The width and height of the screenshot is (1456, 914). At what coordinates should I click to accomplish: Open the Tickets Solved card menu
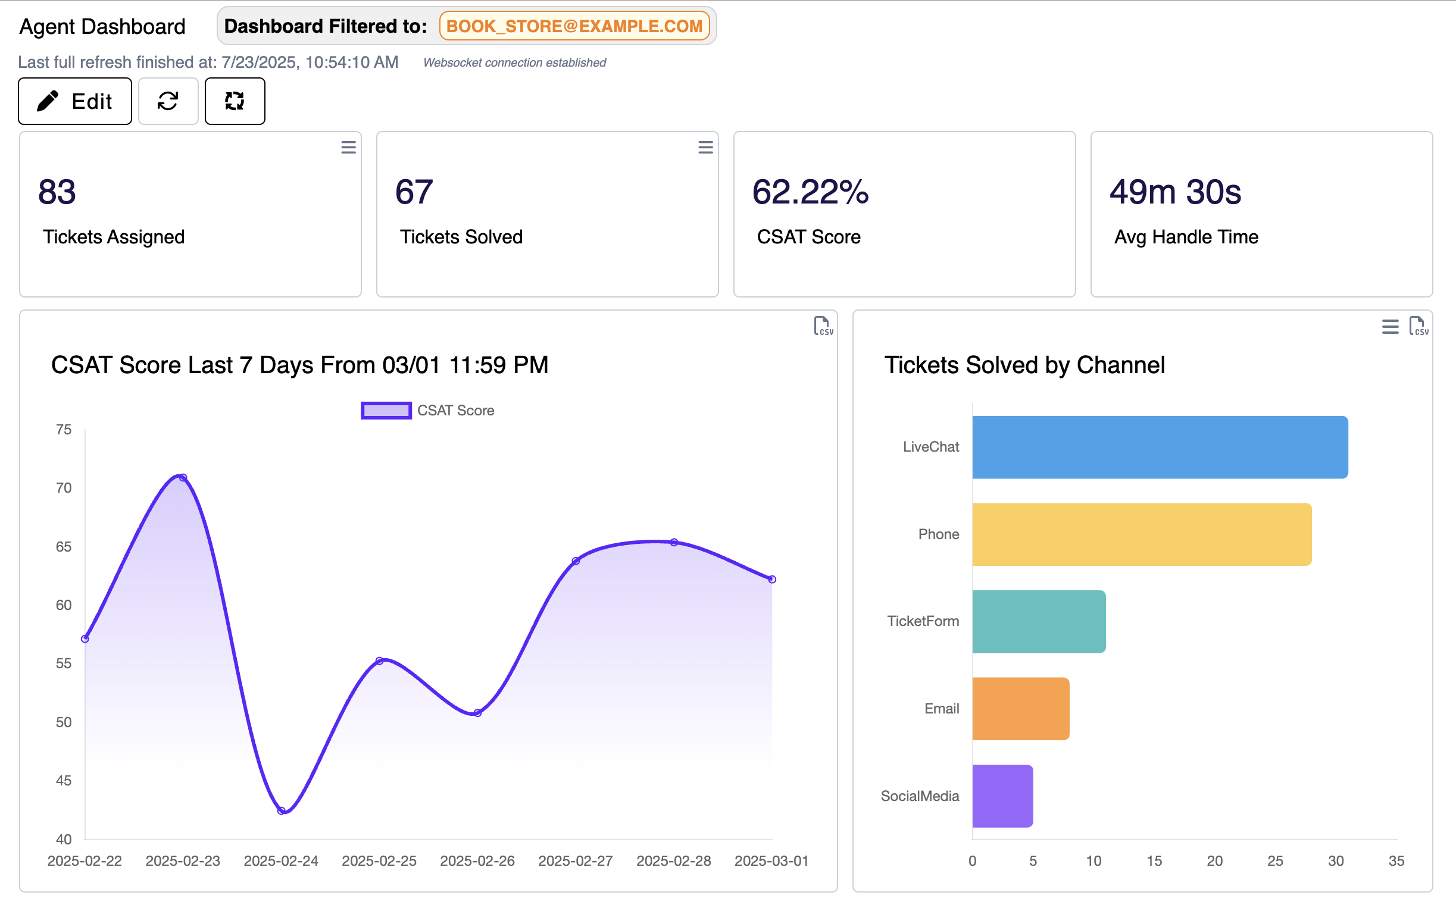pos(705,147)
